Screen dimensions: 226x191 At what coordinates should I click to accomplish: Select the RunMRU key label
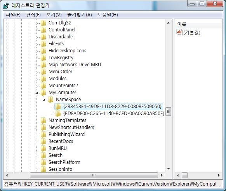[x=57, y=148]
